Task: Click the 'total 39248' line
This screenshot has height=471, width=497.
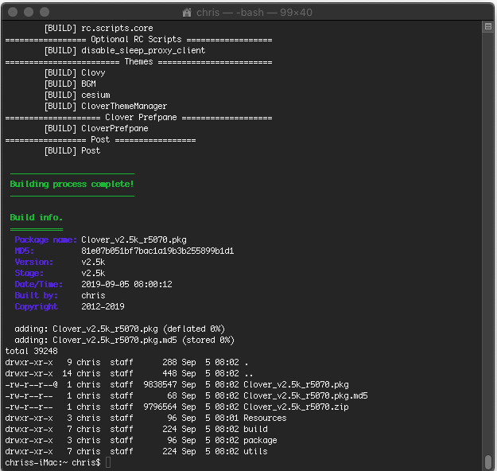Action: click(31, 351)
